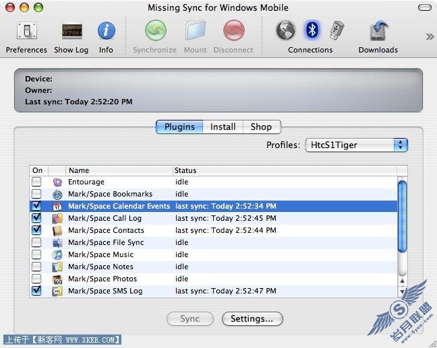Viewport: 437px width, 348px height.
Task: Click the Mark/Space Bookmarks icon
Action: [57, 195]
